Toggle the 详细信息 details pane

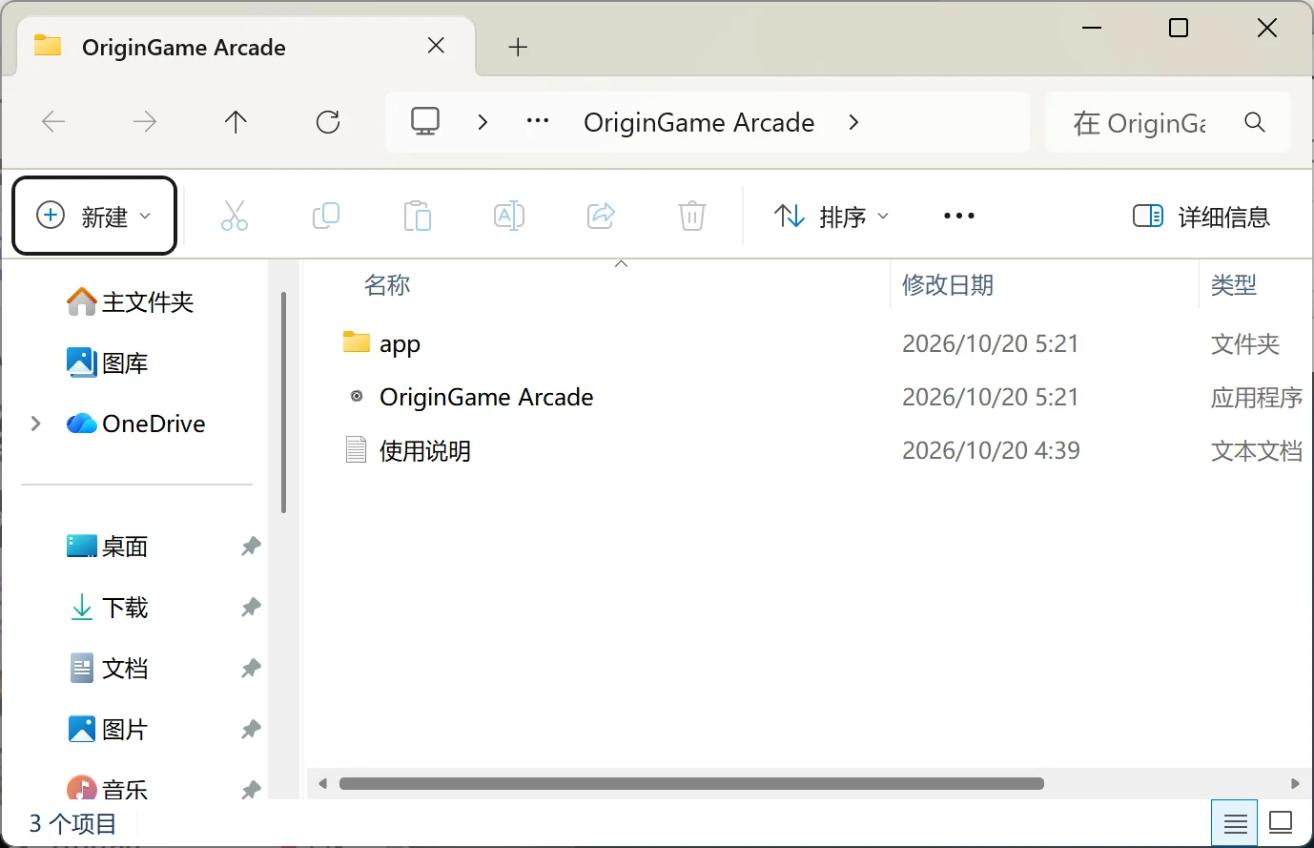[1201, 217]
